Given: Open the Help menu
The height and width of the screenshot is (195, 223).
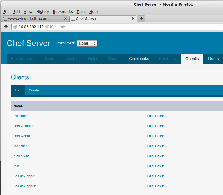Looking at the screenshot, I should (x=93, y=12).
